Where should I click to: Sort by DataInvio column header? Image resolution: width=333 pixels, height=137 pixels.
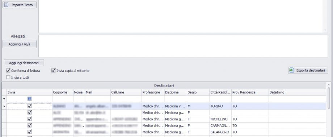click(297, 92)
